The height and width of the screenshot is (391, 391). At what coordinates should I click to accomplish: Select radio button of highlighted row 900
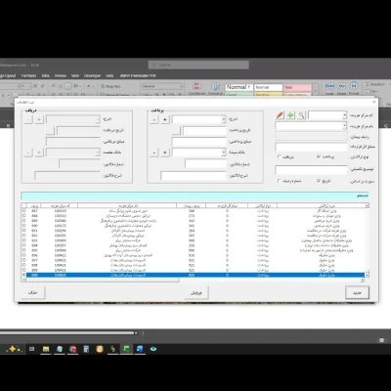tap(23, 276)
